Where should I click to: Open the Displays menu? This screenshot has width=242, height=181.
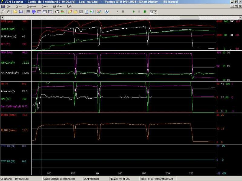coord(31,6)
